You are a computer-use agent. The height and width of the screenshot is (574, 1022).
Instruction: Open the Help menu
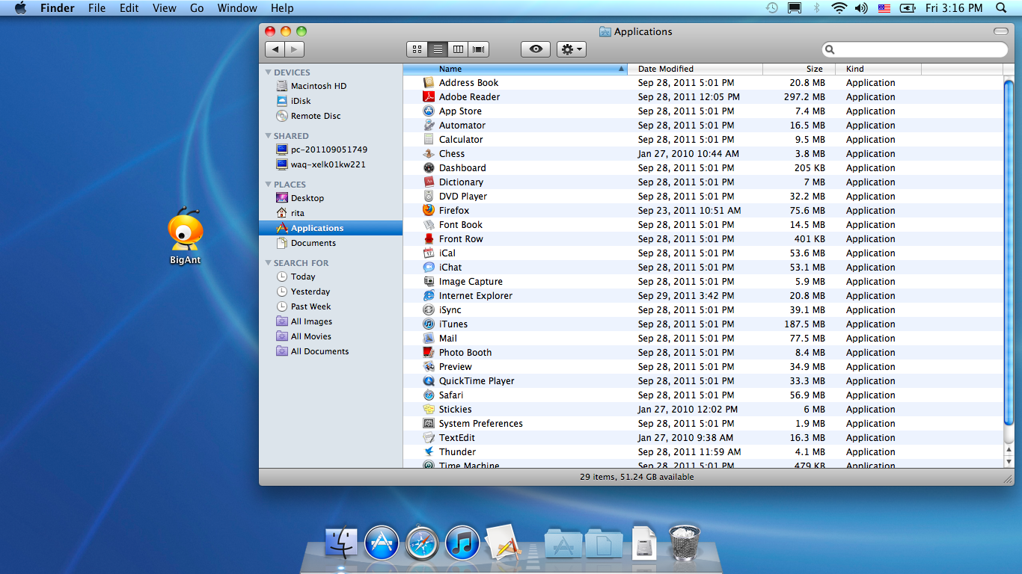click(x=282, y=8)
